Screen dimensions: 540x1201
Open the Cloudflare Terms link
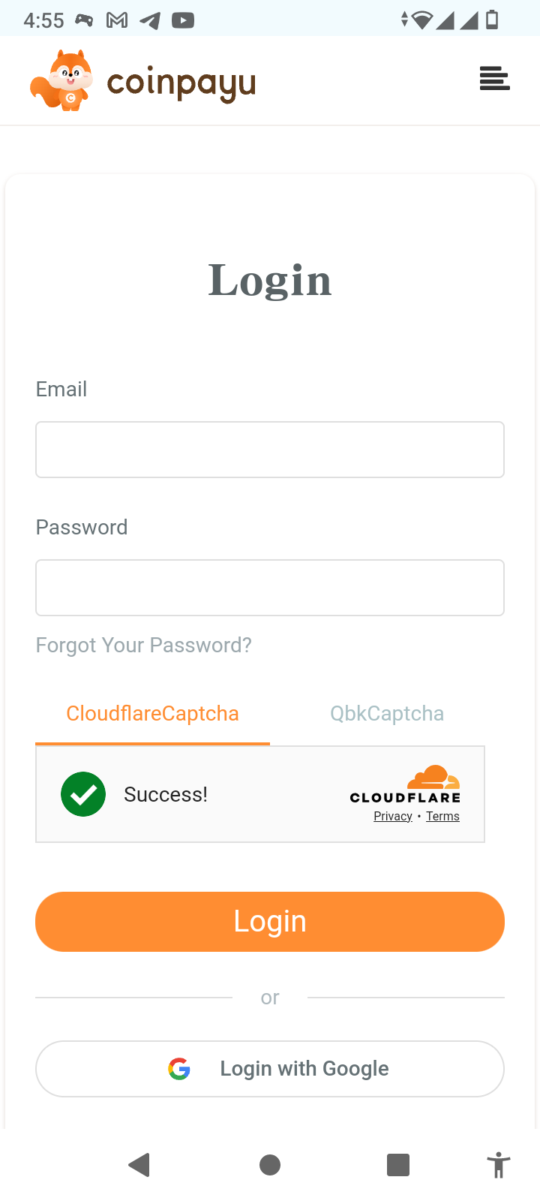pyautogui.click(x=442, y=817)
